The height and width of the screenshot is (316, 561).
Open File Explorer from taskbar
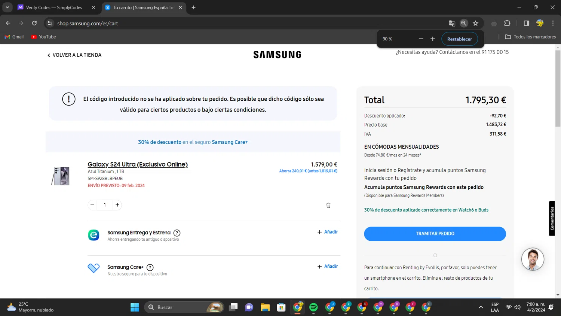point(265,307)
